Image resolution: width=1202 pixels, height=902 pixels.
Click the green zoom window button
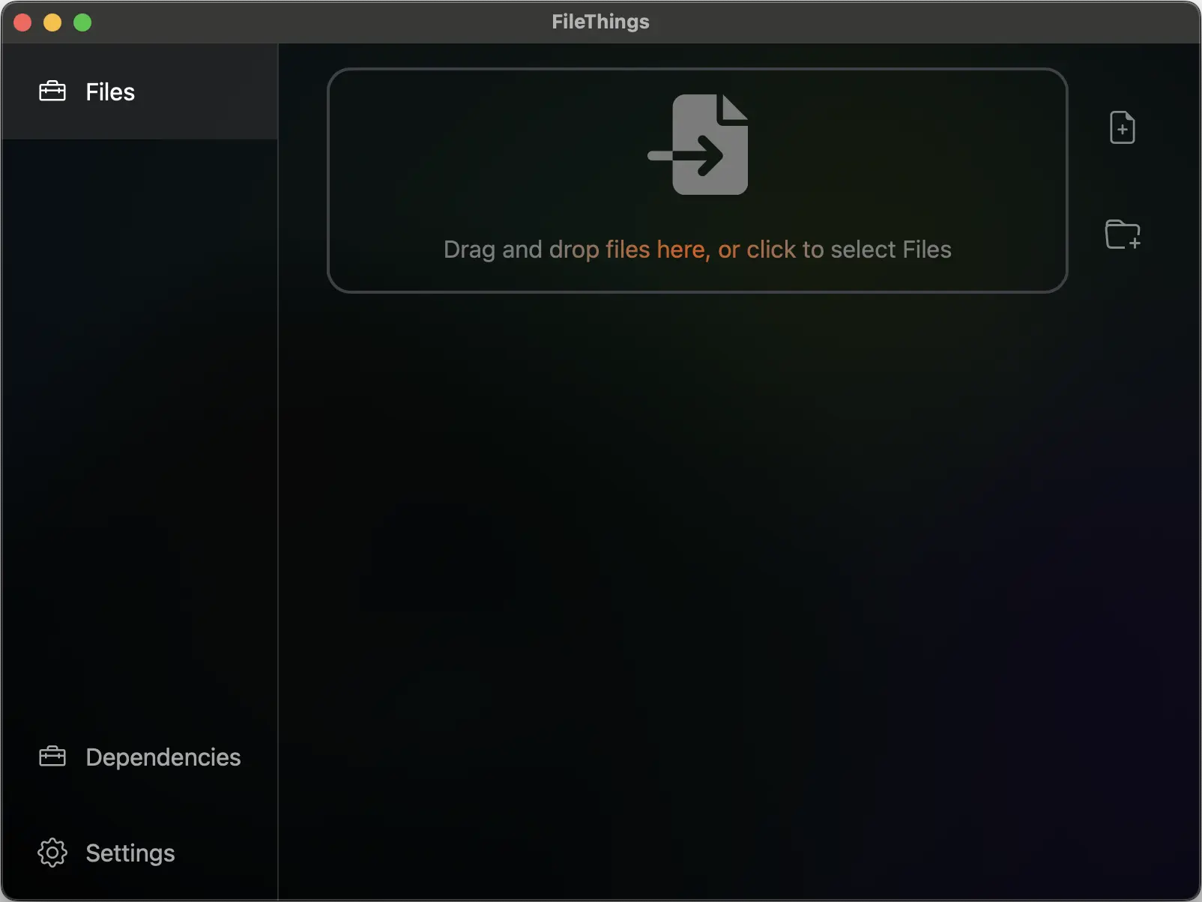click(x=82, y=22)
